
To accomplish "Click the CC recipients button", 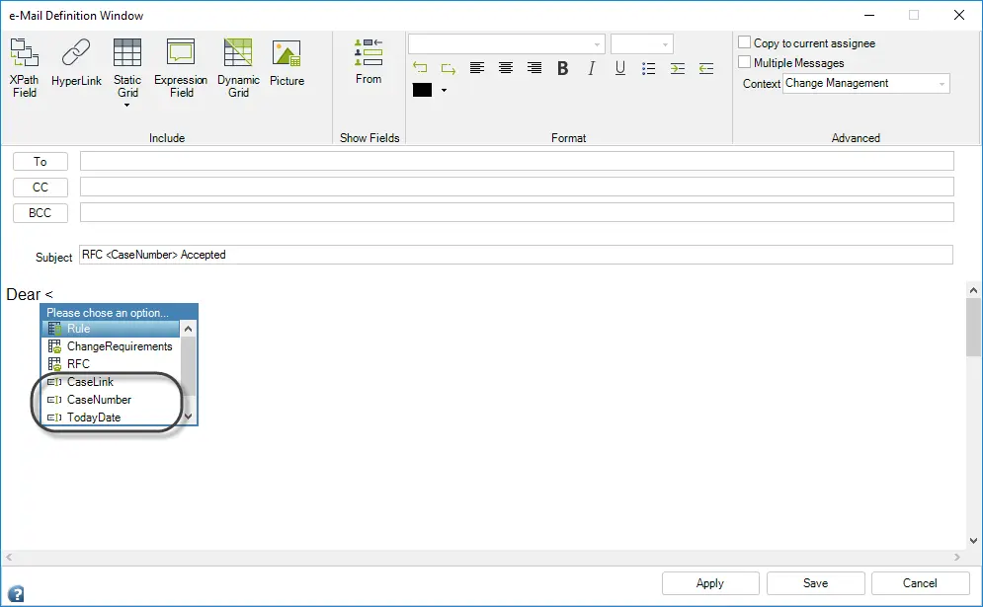I will [41, 188].
